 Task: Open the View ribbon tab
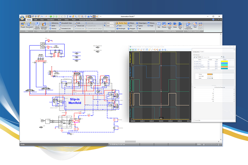pos(42,20)
